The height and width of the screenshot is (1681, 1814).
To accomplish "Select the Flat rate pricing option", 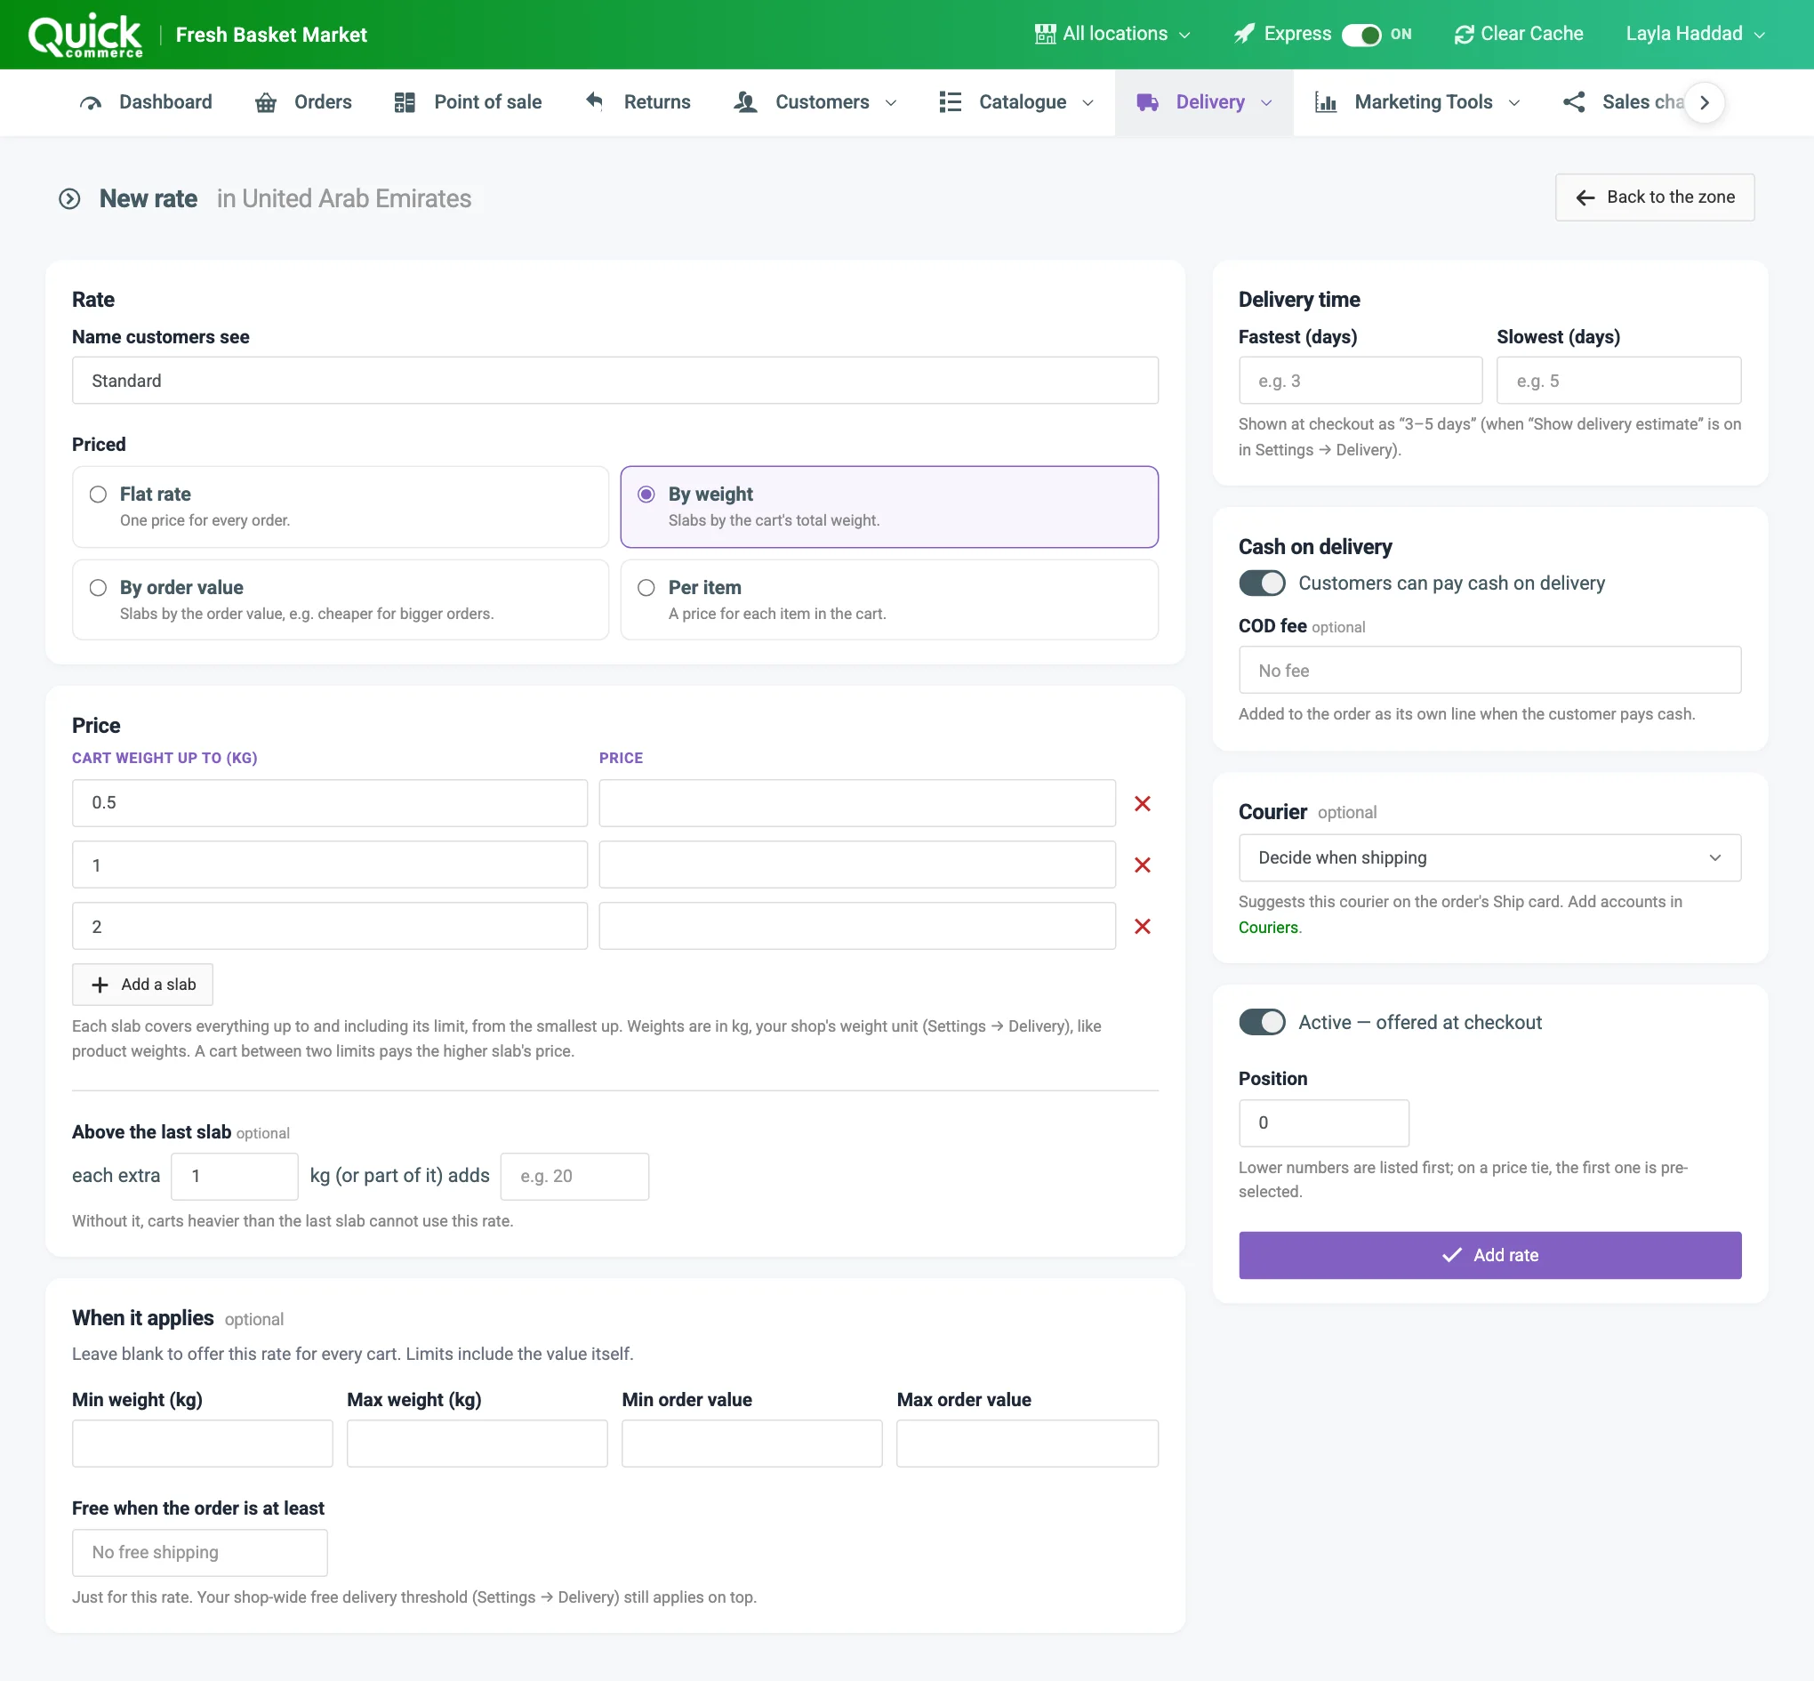I will [340, 507].
